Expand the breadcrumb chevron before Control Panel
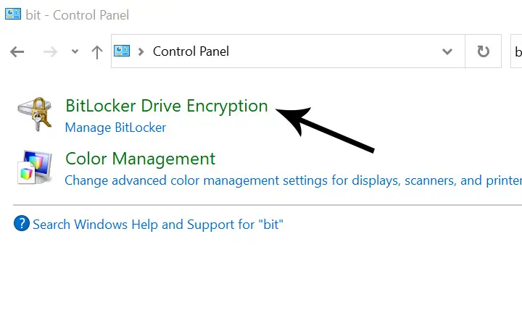 (141, 51)
